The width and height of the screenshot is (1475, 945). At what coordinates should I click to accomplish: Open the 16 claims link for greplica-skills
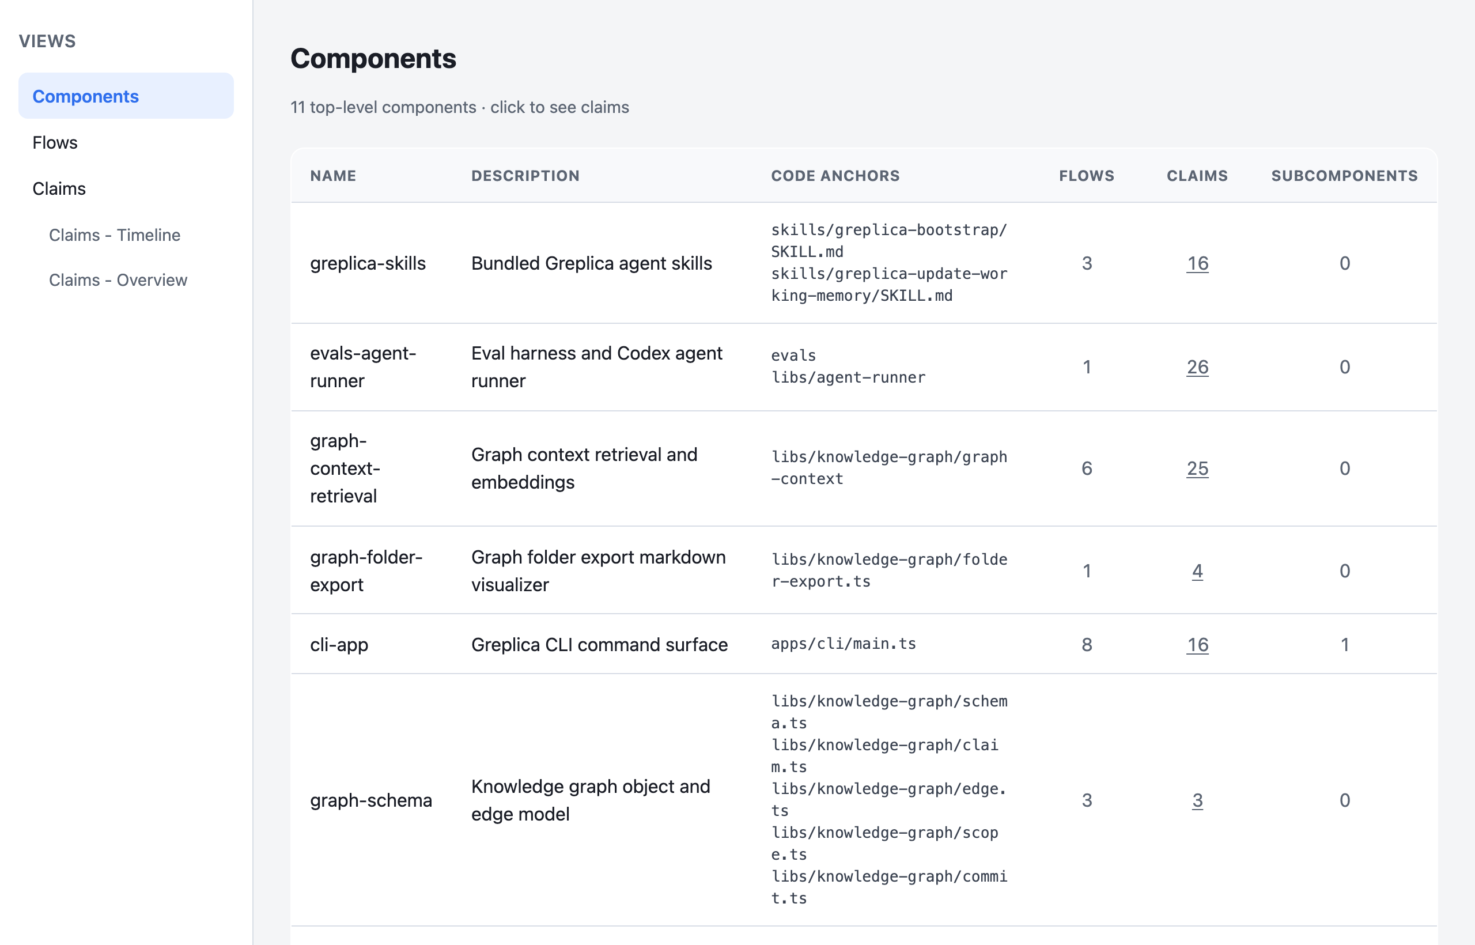coord(1197,263)
